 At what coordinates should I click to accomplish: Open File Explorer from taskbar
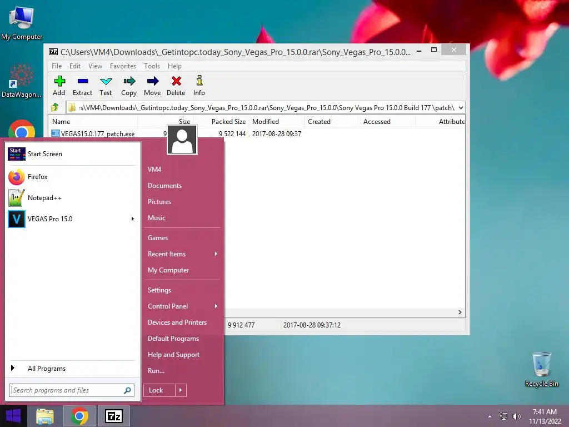pos(45,416)
